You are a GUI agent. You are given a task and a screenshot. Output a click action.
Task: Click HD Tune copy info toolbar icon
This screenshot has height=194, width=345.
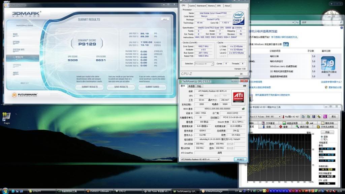click(303, 117)
